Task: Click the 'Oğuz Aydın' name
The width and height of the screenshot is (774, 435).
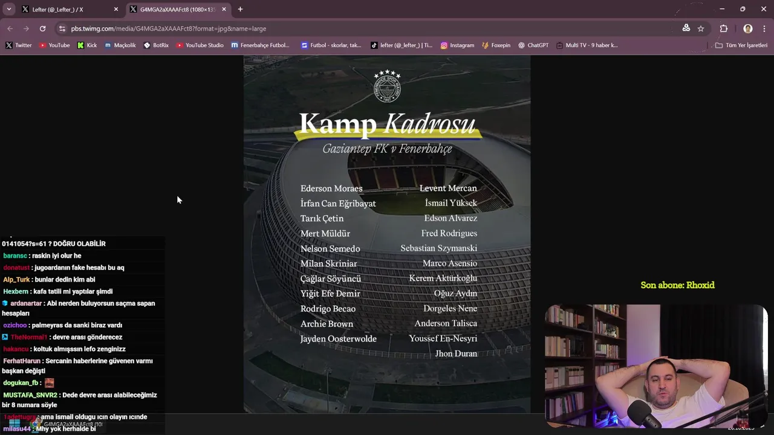Action: pos(455,294)
